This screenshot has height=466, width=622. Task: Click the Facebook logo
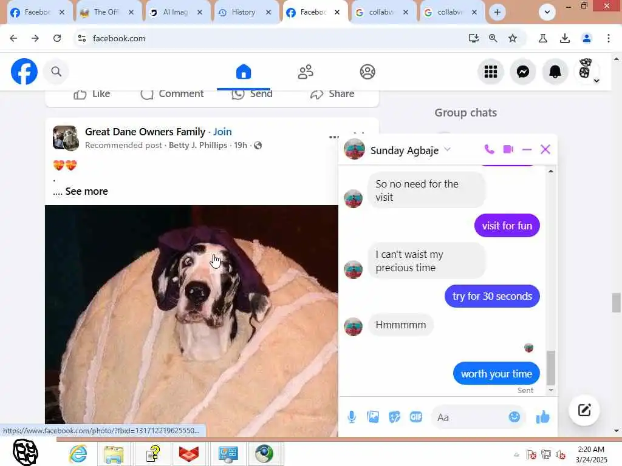(24, 72)
